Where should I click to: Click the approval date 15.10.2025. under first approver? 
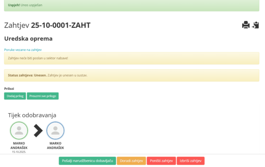pos(19,152)
